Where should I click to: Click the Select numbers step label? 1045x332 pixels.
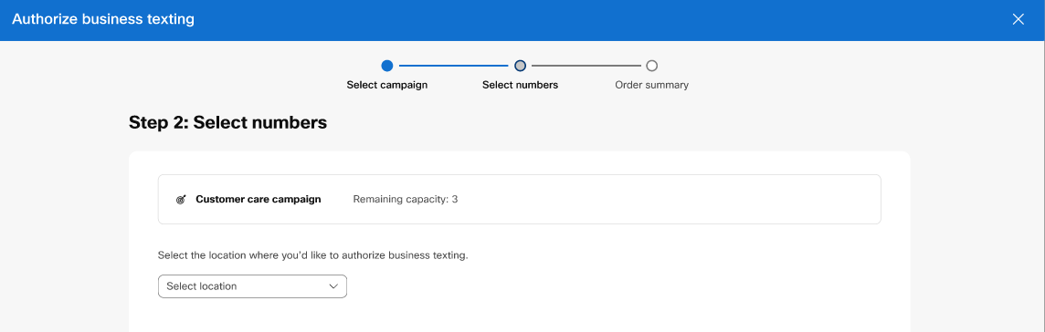pos(521,85)
